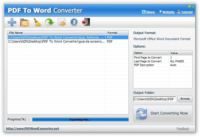Screen dimensions: 200x137
Task: Click the blue plus Add File icon
Action: click(x=12, y=22)
